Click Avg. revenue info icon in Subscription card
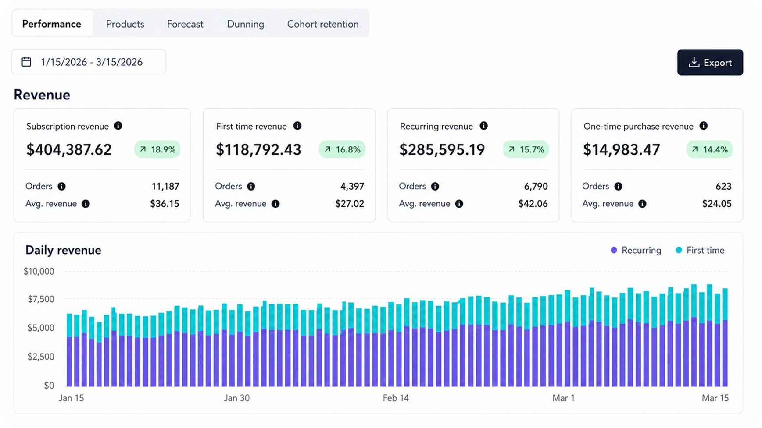Viewport: 762px width, 428px height. coord(86,204)
